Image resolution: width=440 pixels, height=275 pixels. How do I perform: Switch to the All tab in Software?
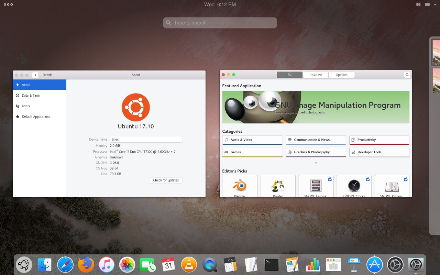[289, 75]
